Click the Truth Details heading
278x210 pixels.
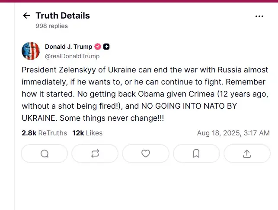click(x=63, y=16)
